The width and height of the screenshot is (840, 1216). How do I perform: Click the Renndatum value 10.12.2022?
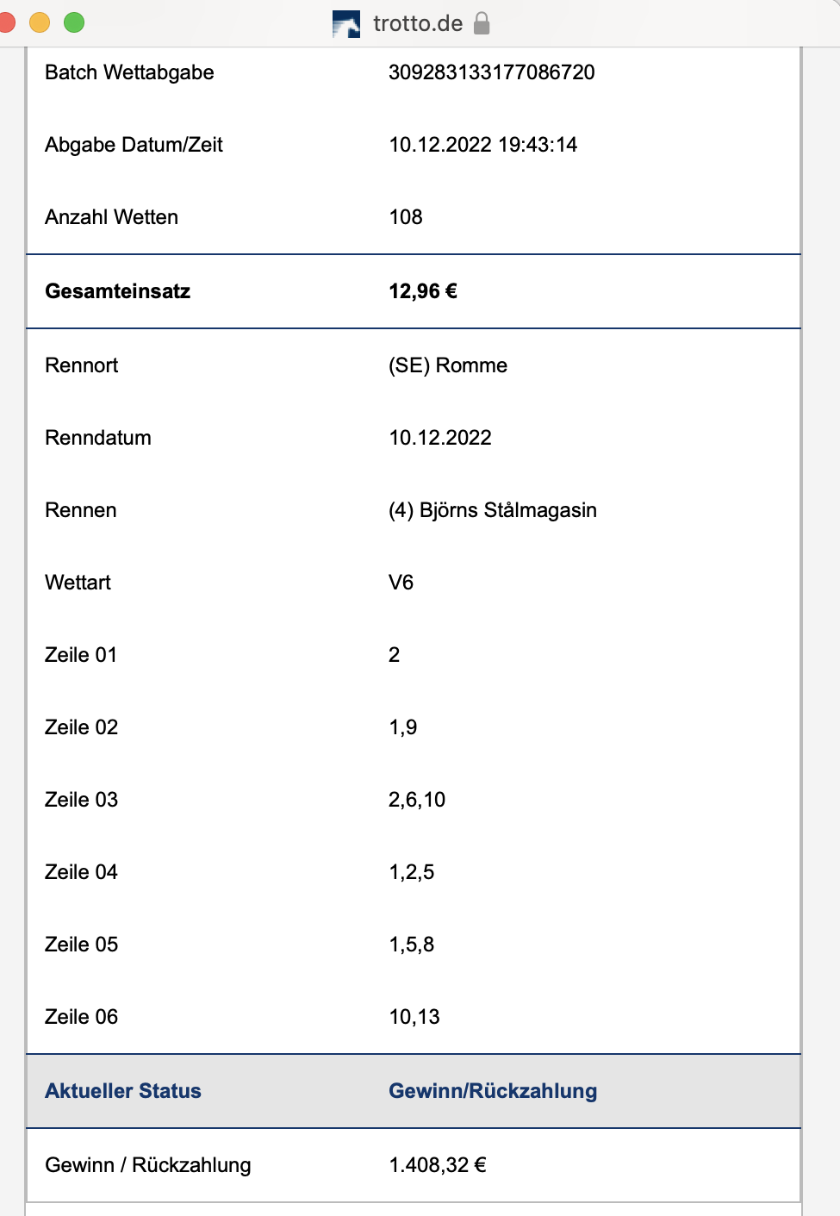(440, 438)
